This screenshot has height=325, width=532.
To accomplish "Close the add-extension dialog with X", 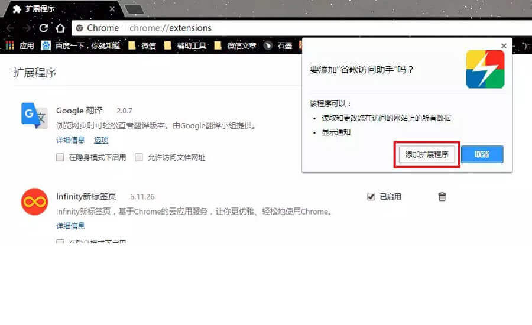I will click(504, 46).
